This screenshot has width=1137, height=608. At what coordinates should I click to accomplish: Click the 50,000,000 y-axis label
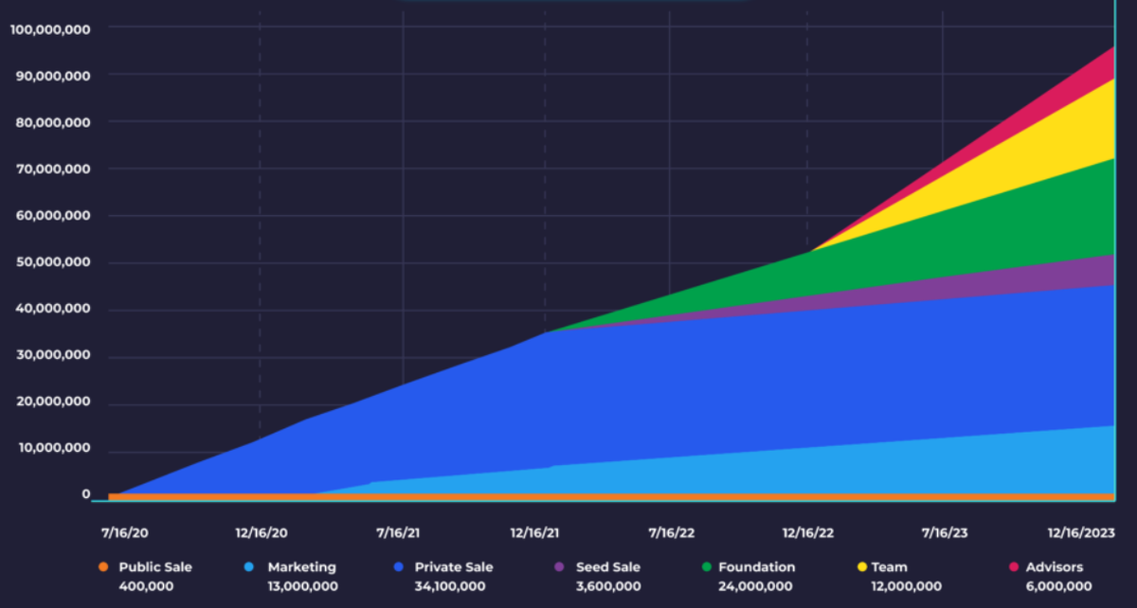[52, 261]
